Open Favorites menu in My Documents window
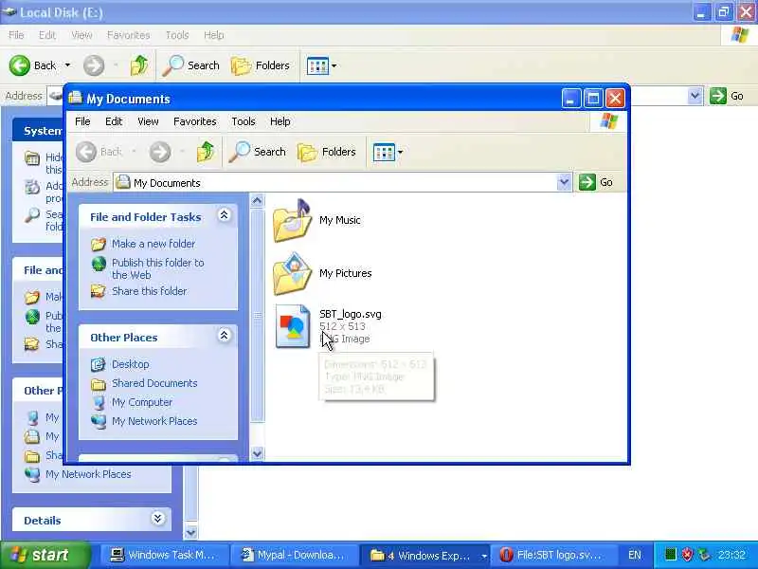This screenshot has height=569, width=758. coord(195,121)
